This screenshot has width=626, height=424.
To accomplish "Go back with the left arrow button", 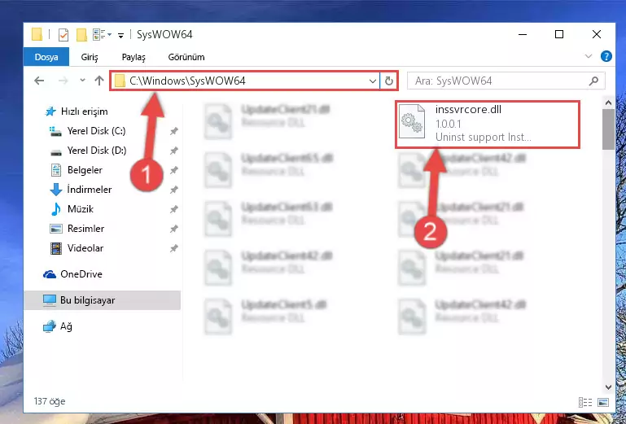I will pos(39,81).
